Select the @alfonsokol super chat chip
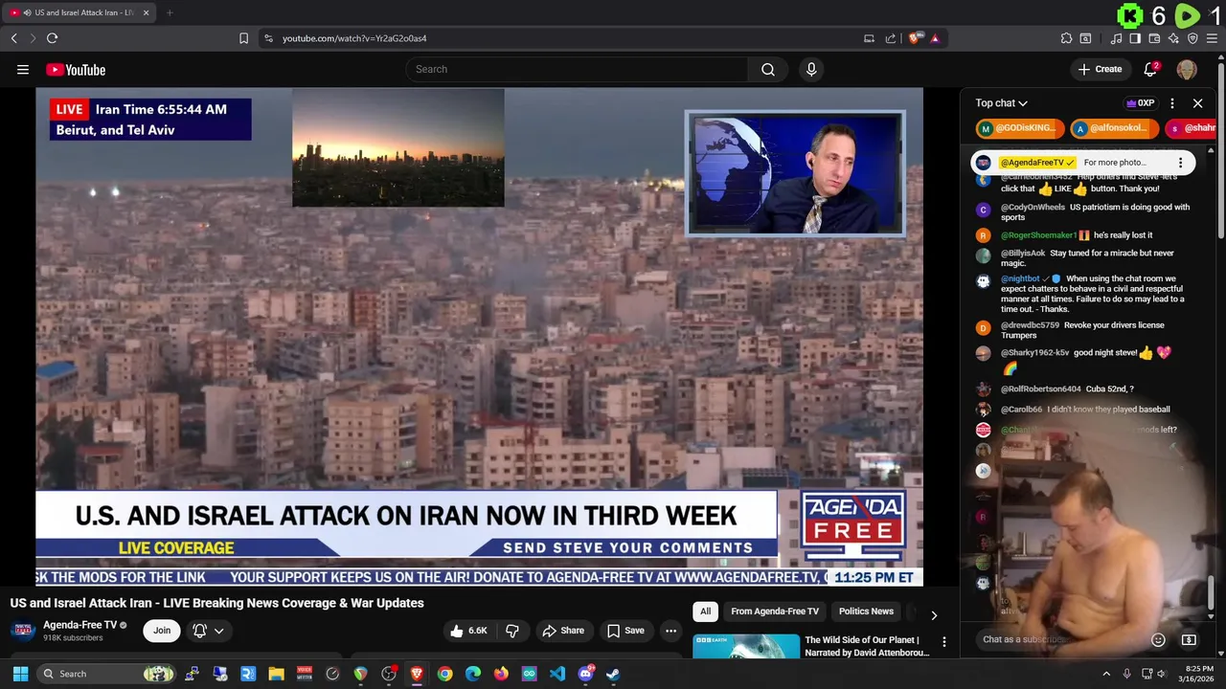 click(x=1115, y=128)
